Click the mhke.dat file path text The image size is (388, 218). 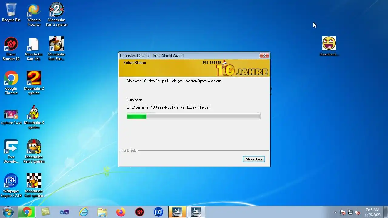pos(168,107)
